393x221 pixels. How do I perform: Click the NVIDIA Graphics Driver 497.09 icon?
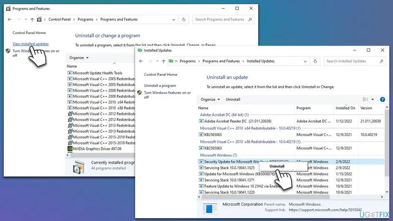coord(70,148)
